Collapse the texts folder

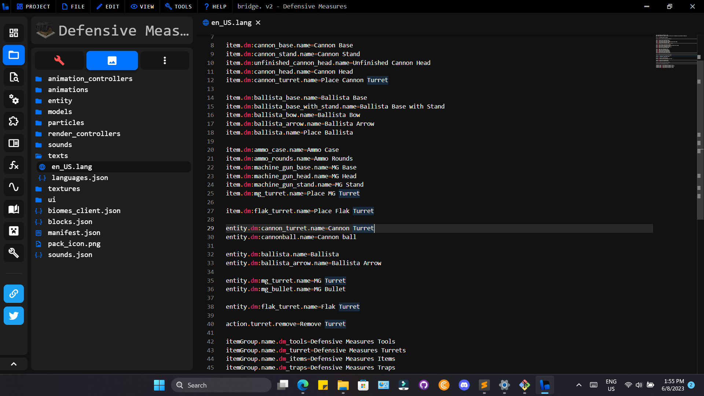[x=58, y=156]
